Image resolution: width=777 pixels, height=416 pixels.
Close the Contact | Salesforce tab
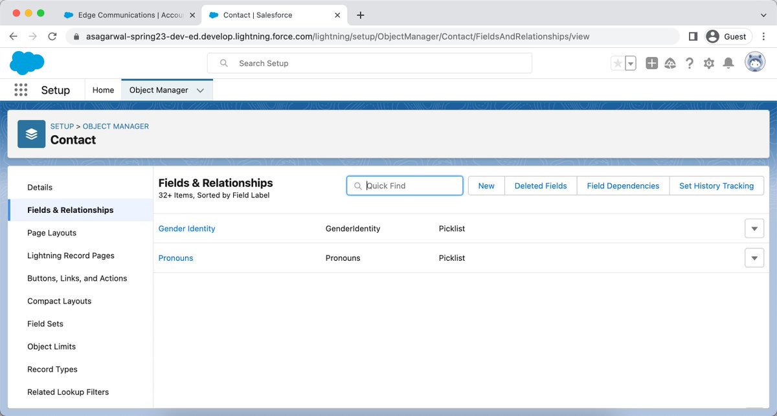[x=337, y=15]
